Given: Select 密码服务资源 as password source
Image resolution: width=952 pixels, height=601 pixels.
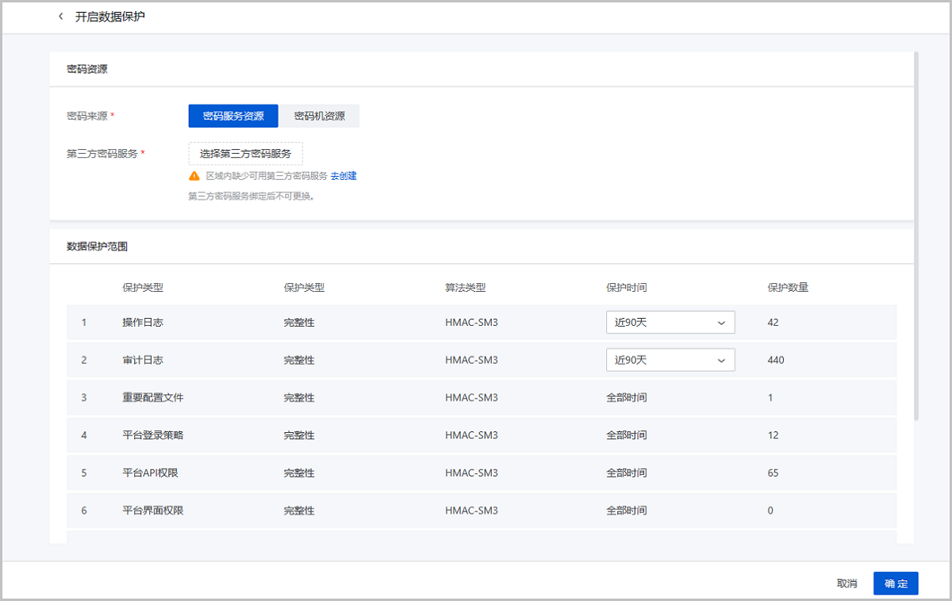Looking at the screenshot, I should pyautogui.click(x=233, y=116).
